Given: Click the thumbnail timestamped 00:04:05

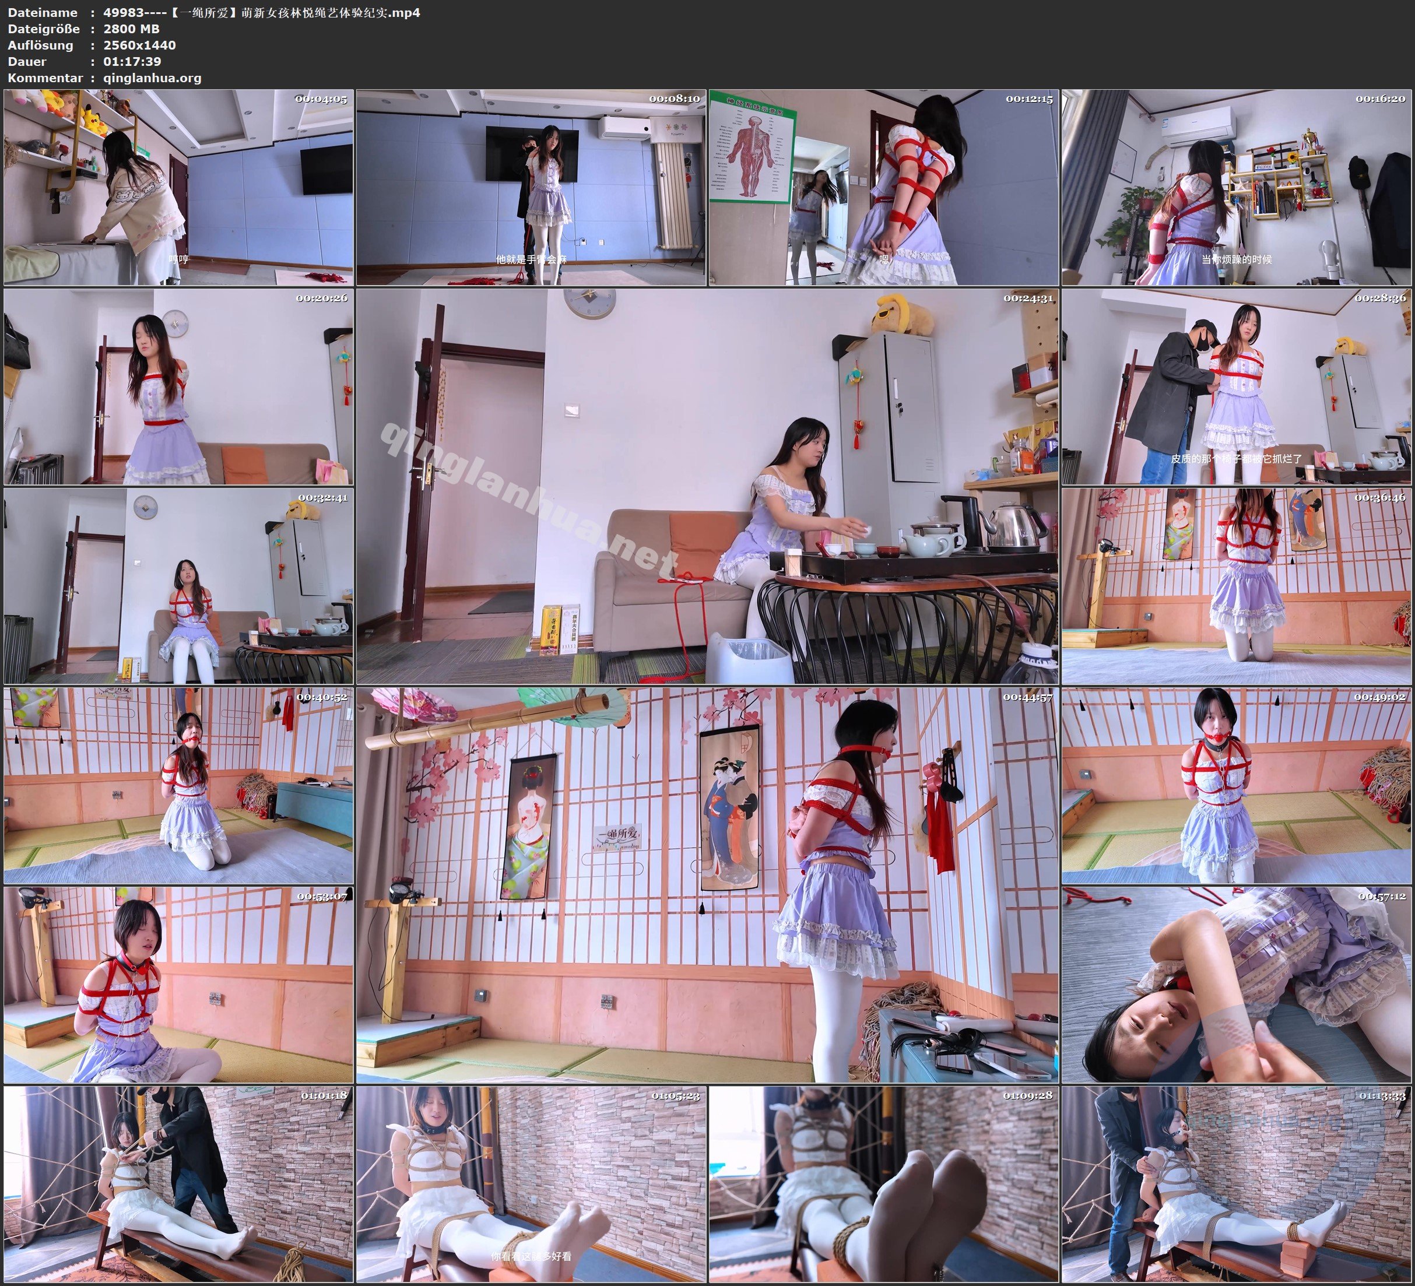Looking at the screenshot, I should [x=178, y=188].
